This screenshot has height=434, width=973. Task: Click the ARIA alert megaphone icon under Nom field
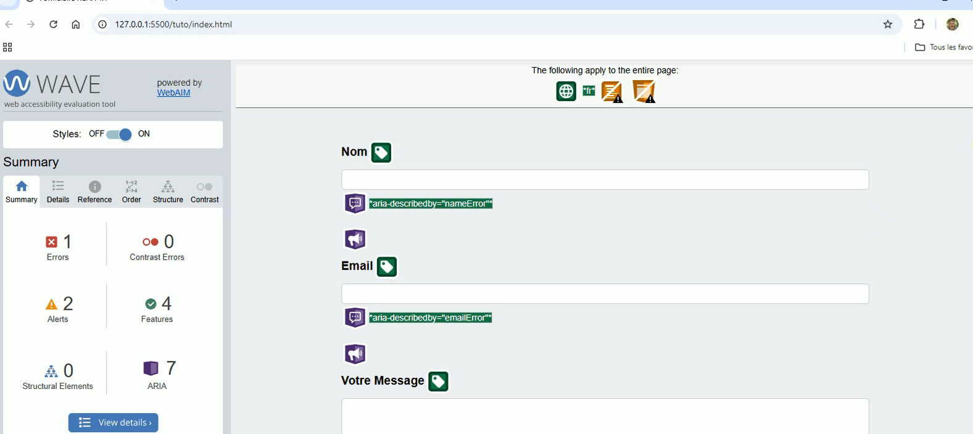(355, 239)
